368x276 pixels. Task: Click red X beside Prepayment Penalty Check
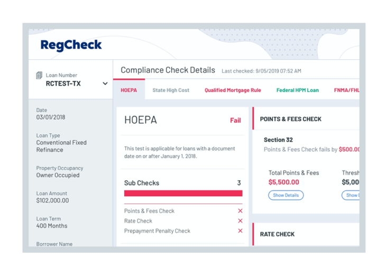tap(240, 231)
